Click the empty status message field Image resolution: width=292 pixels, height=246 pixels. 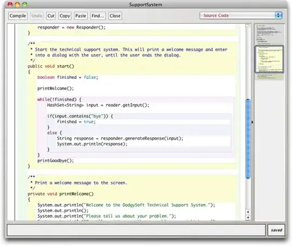[x=136, y=230]
